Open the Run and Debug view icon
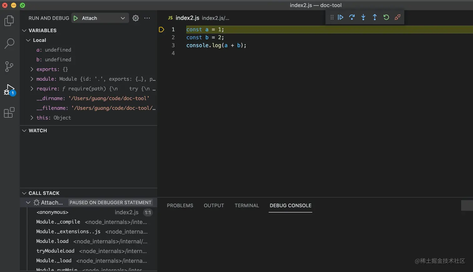The width and height of the screenshot is (473, 272). 9,90
